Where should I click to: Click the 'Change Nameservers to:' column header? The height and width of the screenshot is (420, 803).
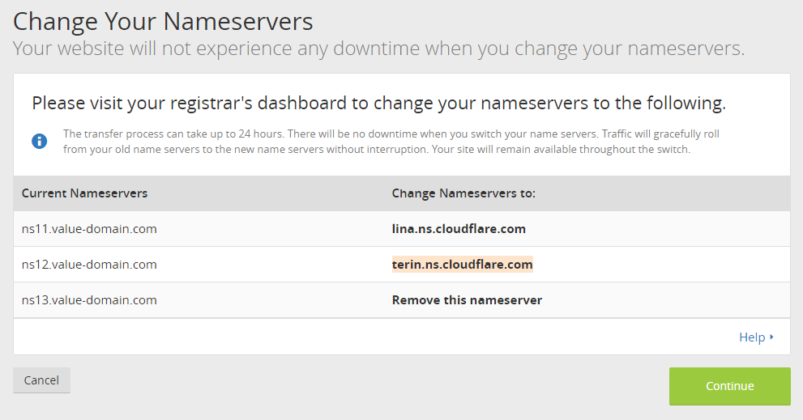pos(463,193)
